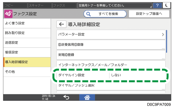Open ID送受信用ID登録 setting
This screenshot has width=173, height=107.
point(111,45)
